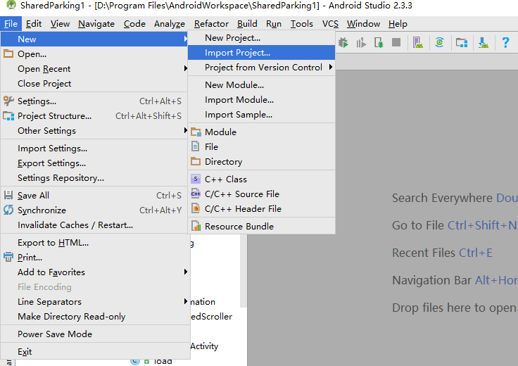Click the Resource Bundle chart icon
Viewport: 518px width, 366px height.
point(196,226)
